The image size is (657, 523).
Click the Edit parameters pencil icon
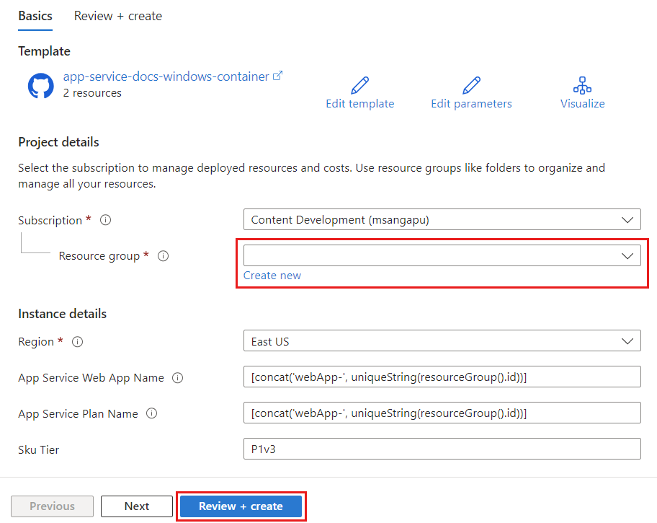[471, 85]
